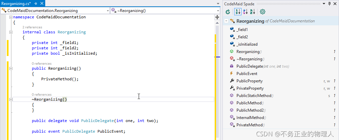Open CodeMaid Spade window options dropdown
Screen dimensions: 339x140
click(x=324, y=4)
